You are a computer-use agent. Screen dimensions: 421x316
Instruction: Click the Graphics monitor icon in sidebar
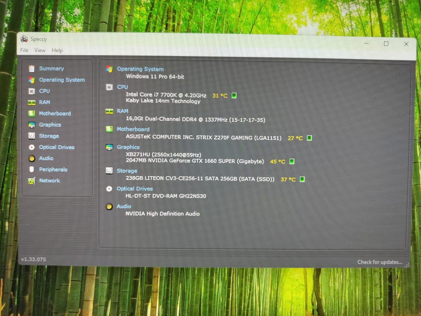(32, 125)
